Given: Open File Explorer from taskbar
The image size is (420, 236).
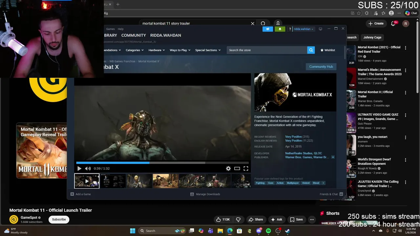Looking at the screenshot, I should point(220,231).
